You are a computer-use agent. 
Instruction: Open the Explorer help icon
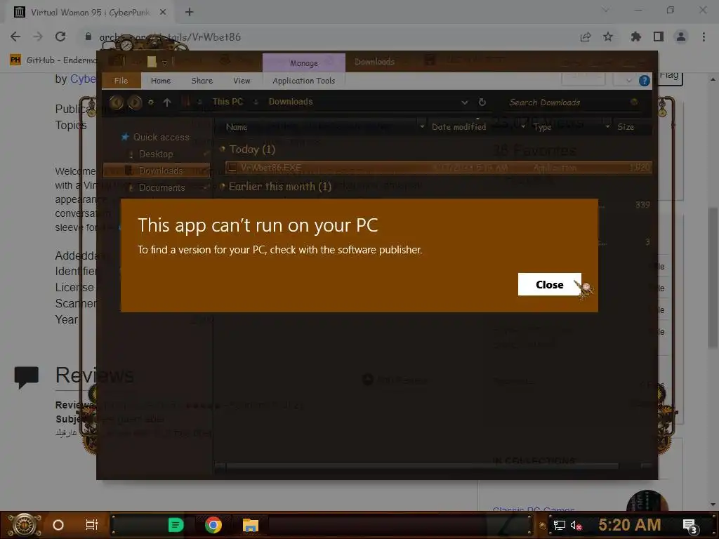pyautogui.click(x=645, y=81)
